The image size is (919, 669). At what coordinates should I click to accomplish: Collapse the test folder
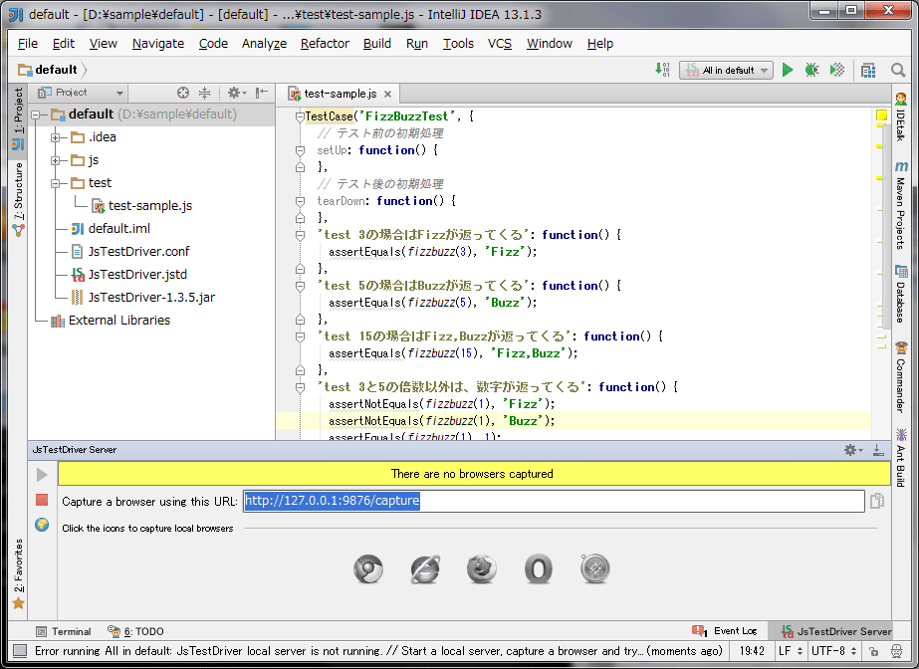tap(55, 183)
